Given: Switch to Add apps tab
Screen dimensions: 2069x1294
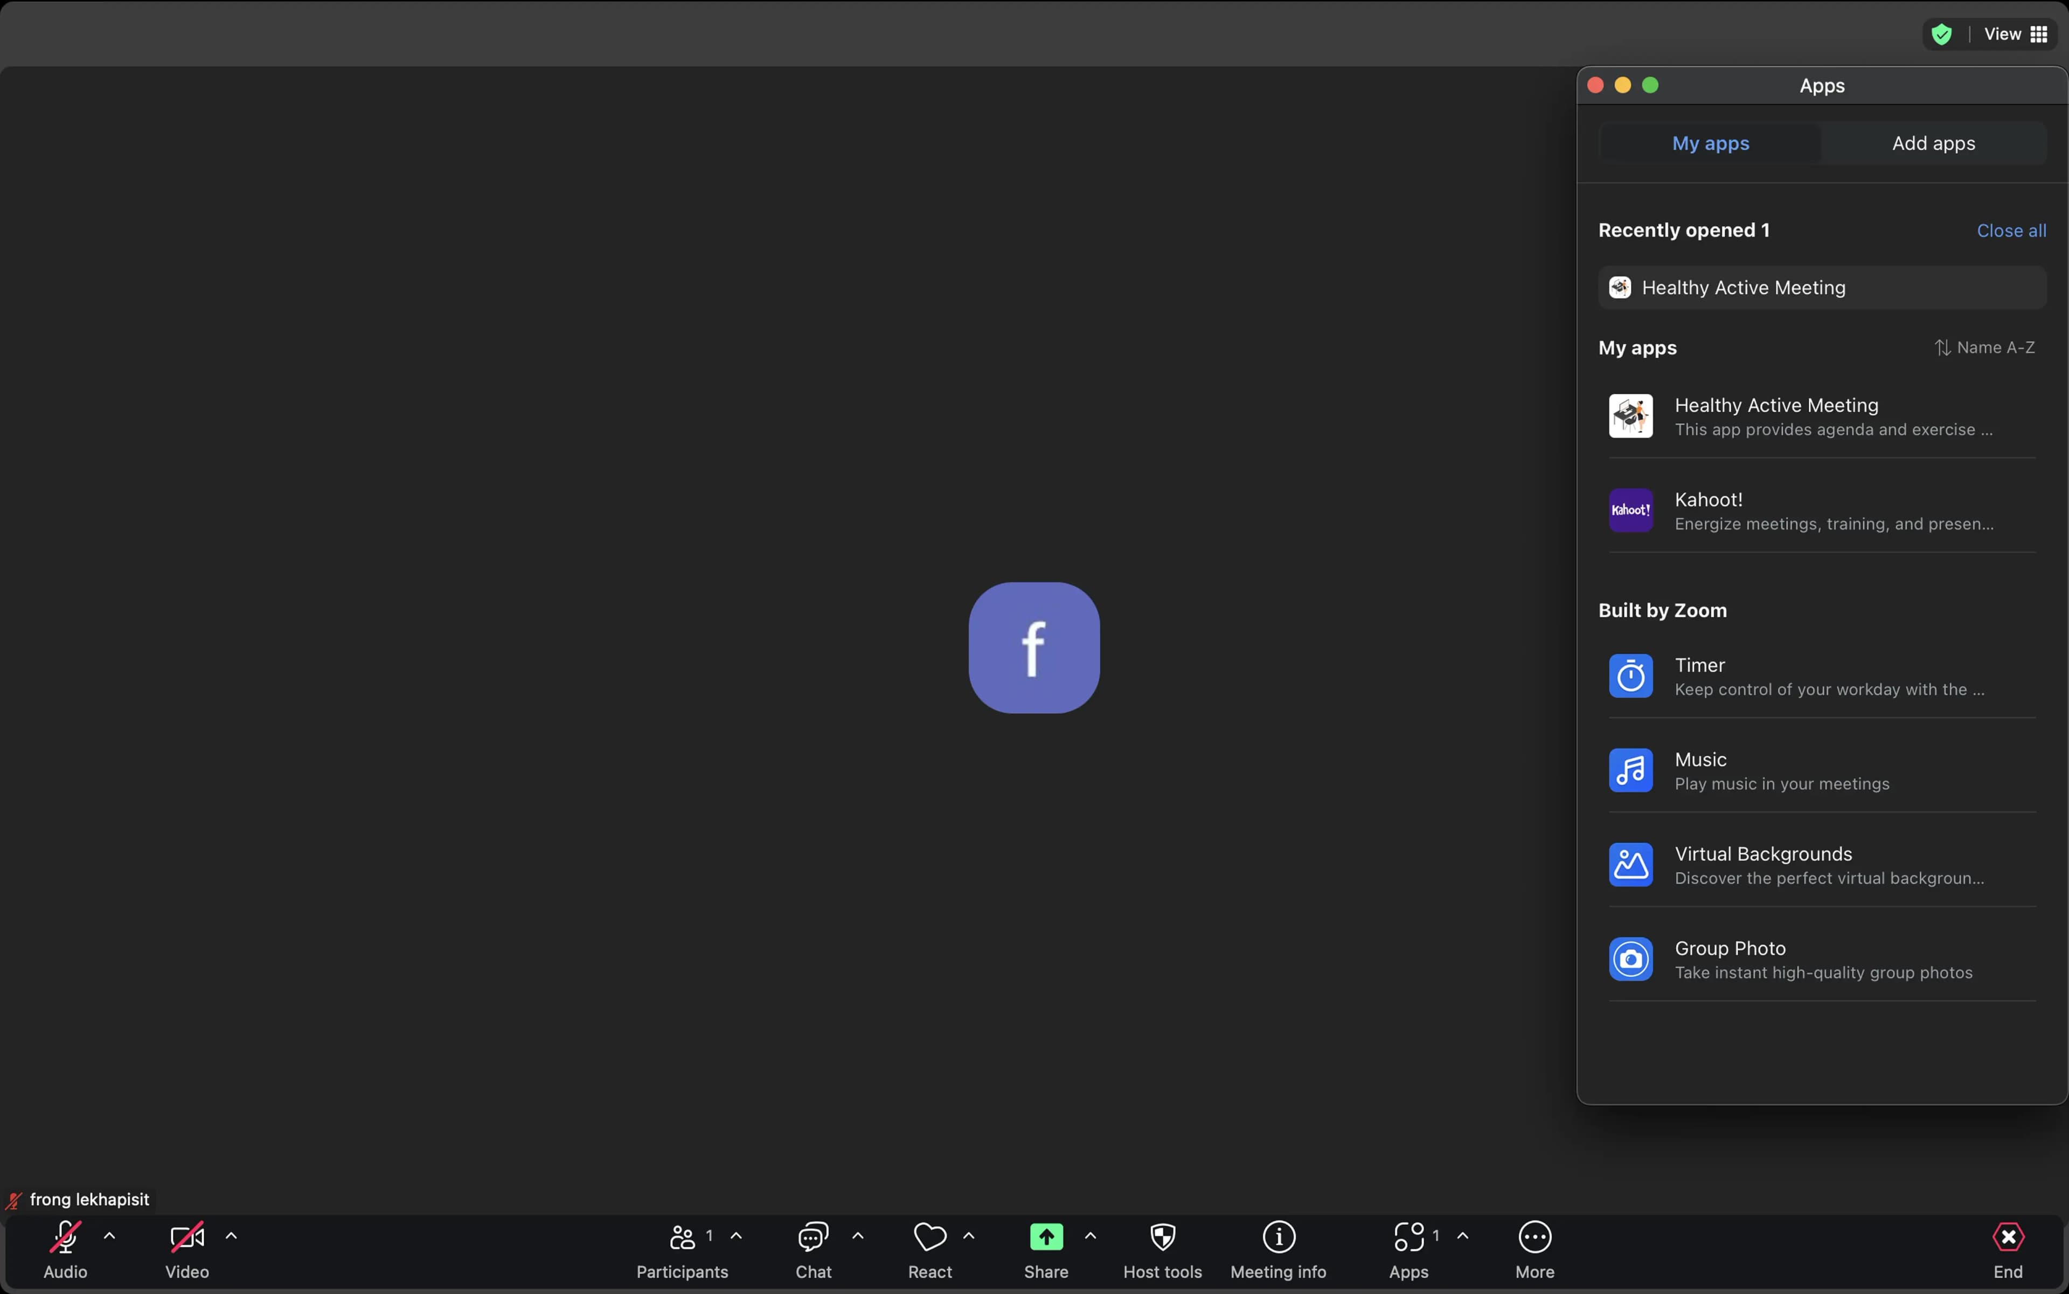Looking at the screenshot, I should point(1933,143).
